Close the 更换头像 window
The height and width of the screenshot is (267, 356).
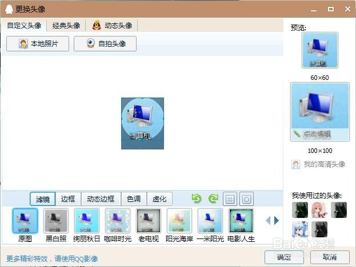(347, 9)
